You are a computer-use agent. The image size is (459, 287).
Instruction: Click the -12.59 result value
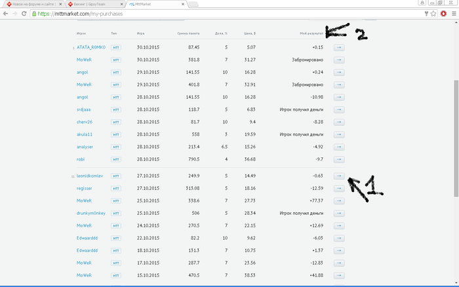(317, 189)
